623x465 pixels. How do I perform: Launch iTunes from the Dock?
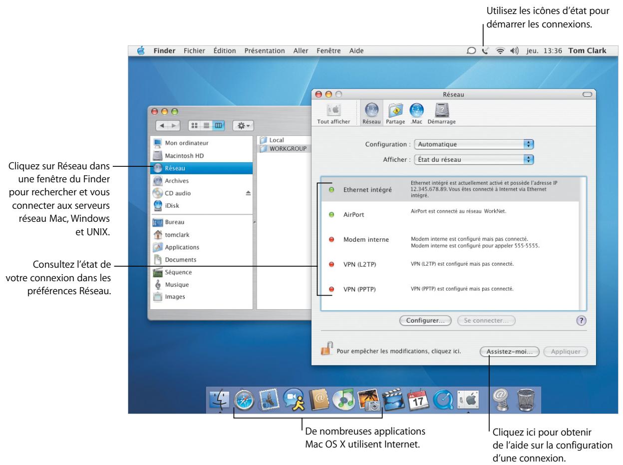coord(343,400)
